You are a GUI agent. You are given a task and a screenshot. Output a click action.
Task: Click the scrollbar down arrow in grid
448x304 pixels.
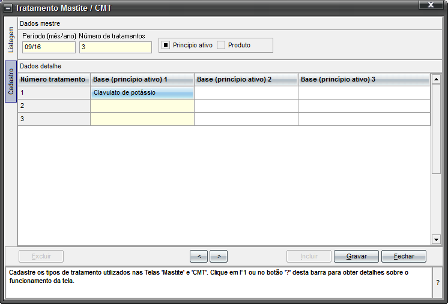pos(436,240)
